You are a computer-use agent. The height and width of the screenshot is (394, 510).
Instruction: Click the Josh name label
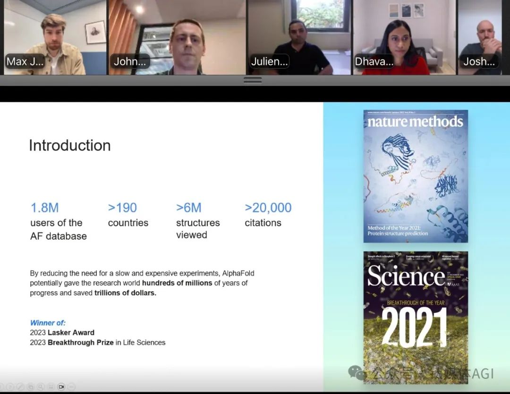point(479,61)
